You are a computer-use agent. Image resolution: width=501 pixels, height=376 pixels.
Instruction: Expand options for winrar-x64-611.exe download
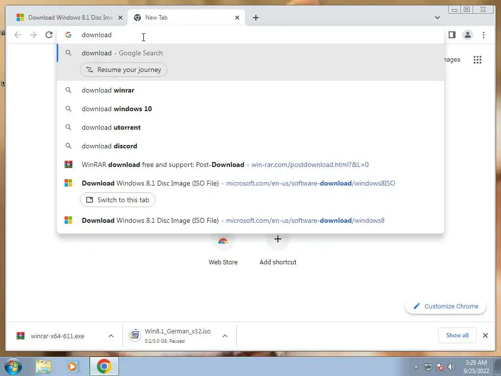click(x=111, y=336)
